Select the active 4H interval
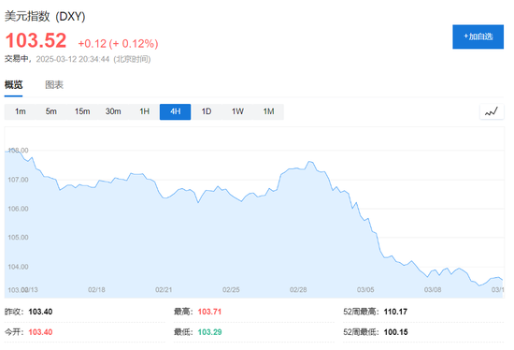The height and width of the screenshot is (350, 514). tap(176, 111)
